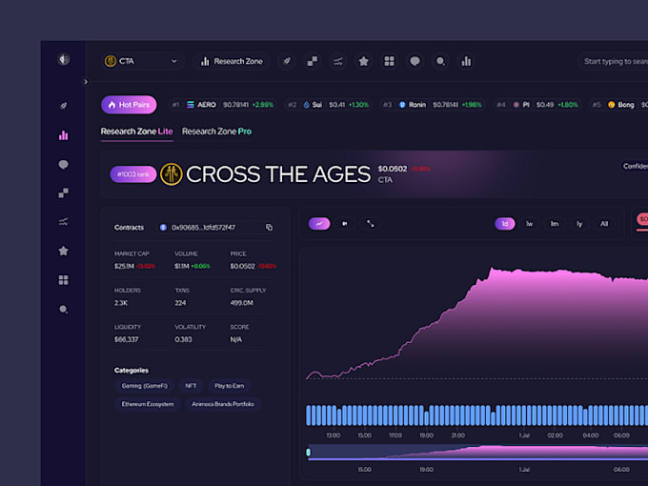Click the holders value 2.3K
Viewport: 648px width, 486px height.
click(121, 303)
